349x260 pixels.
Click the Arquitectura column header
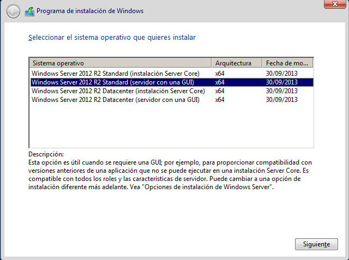(x=237, y=63)
